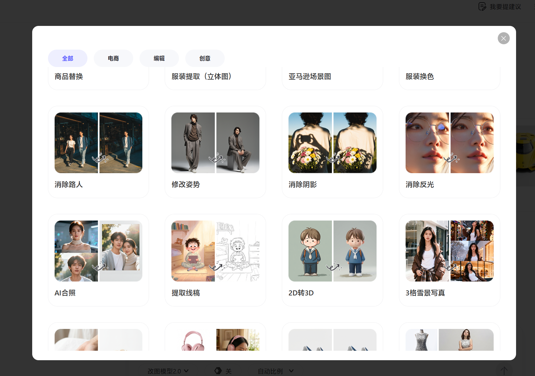535x376 pixels.
Task: Open the 亚马逊场景图 card
Action: (332, 78)
